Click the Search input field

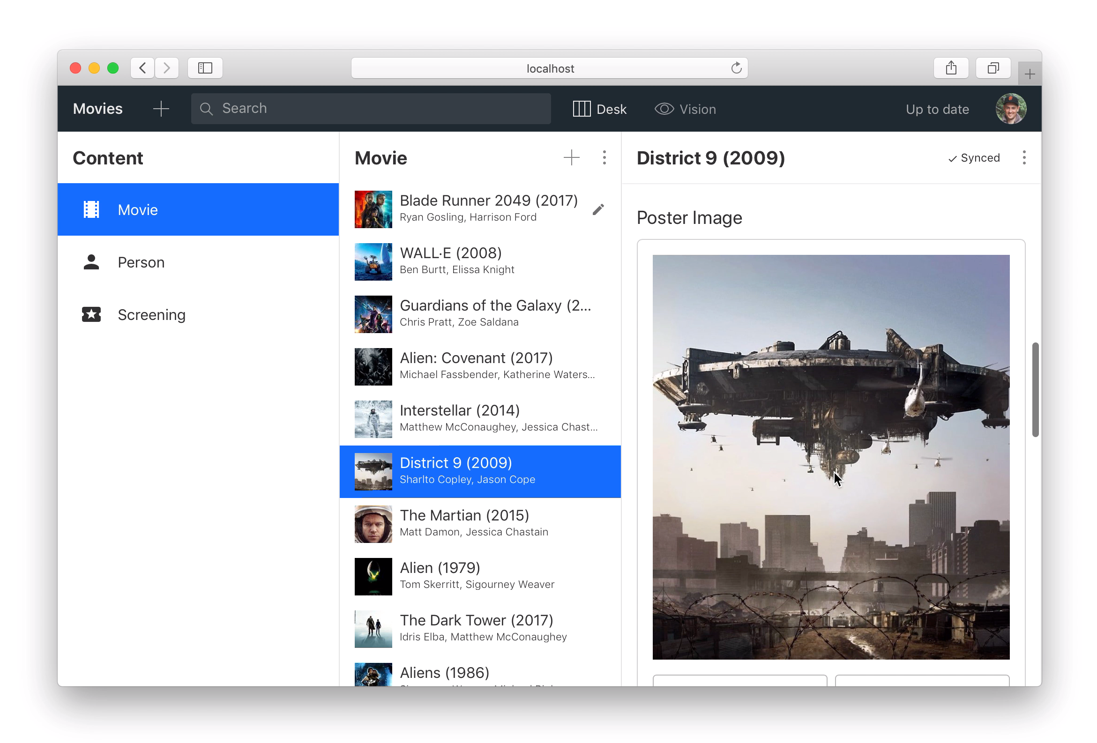pyautogui.click(x=371, y=109)
